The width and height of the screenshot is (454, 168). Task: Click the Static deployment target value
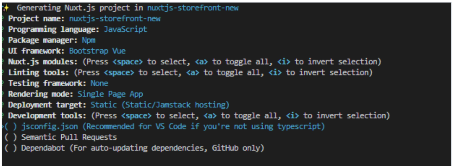pos(160,105)
